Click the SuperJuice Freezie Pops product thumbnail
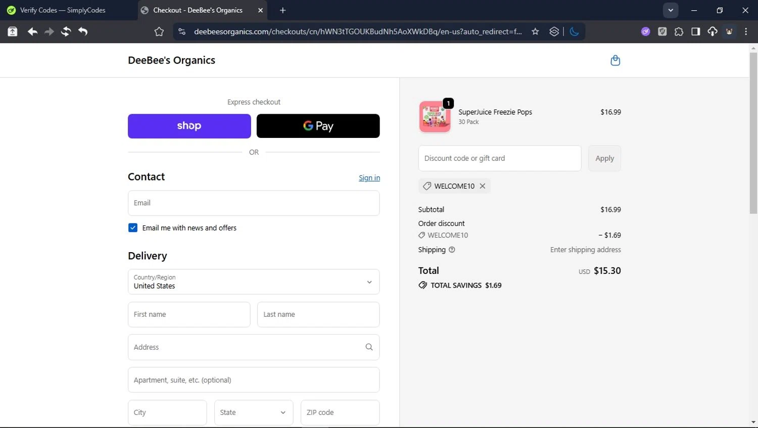Viewport: 758px width, 428px height. click(x=435, y=117)
